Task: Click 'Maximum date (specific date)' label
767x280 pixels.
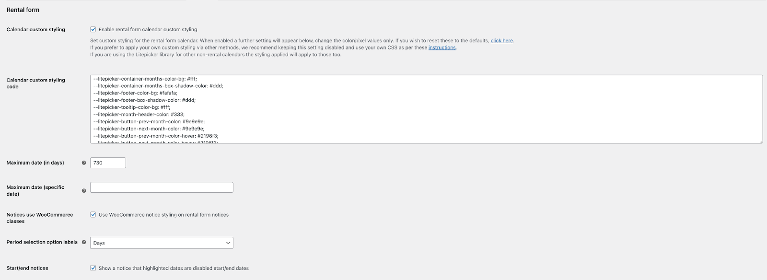Action: coord(35,191)
